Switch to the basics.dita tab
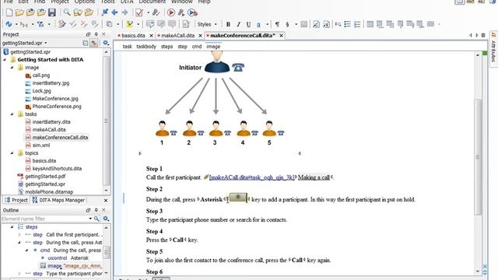Viewport: 498px width, 280px height. [133, 36]
